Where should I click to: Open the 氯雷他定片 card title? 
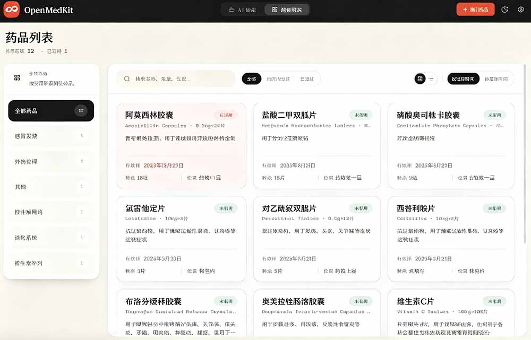coord(145,208)
